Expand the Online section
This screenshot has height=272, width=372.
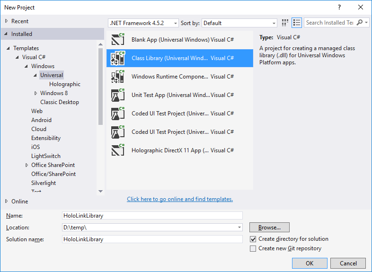(7, 202)
